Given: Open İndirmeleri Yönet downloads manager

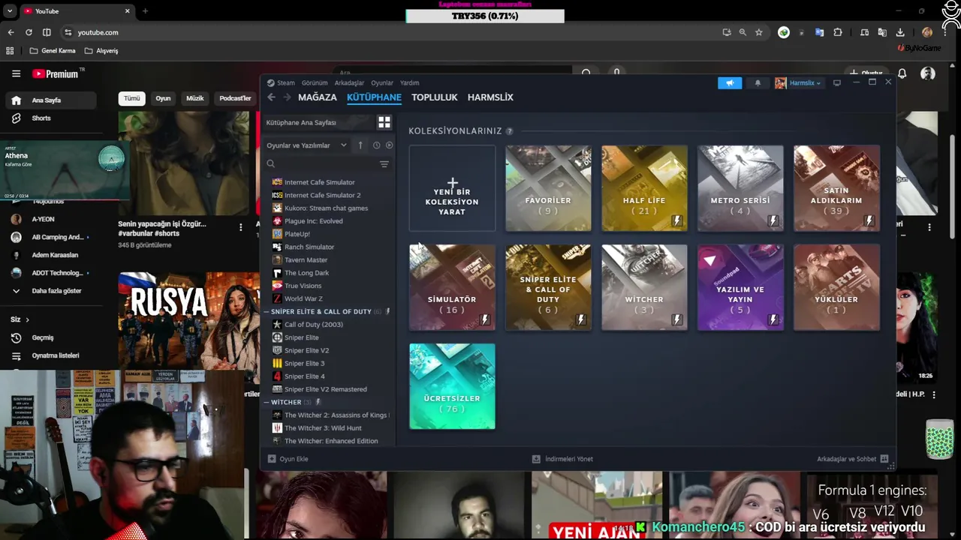Looking at the screenshot, I should 562,459.
